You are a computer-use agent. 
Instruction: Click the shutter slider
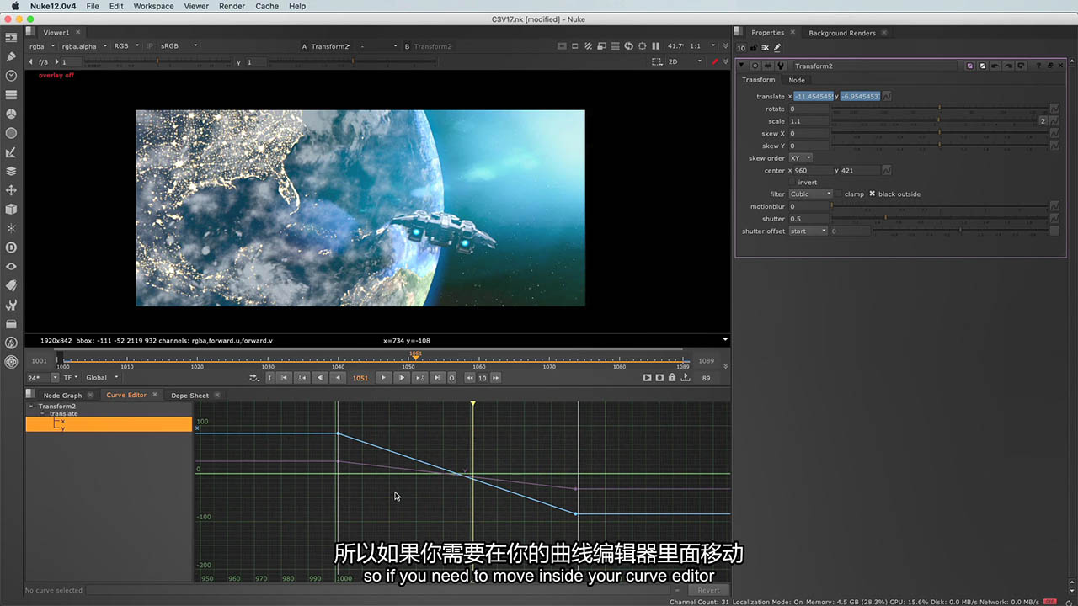939,218
